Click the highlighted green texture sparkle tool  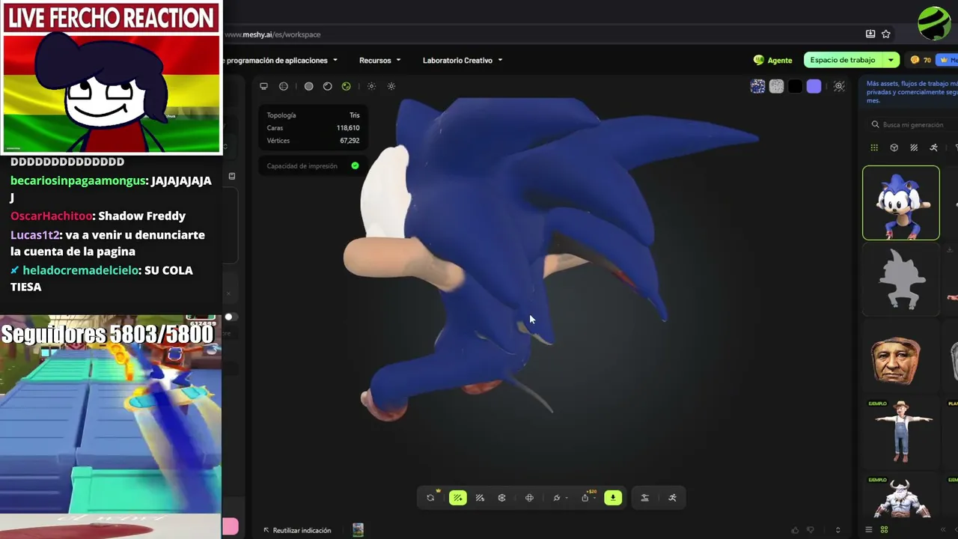tap(457, 498)
